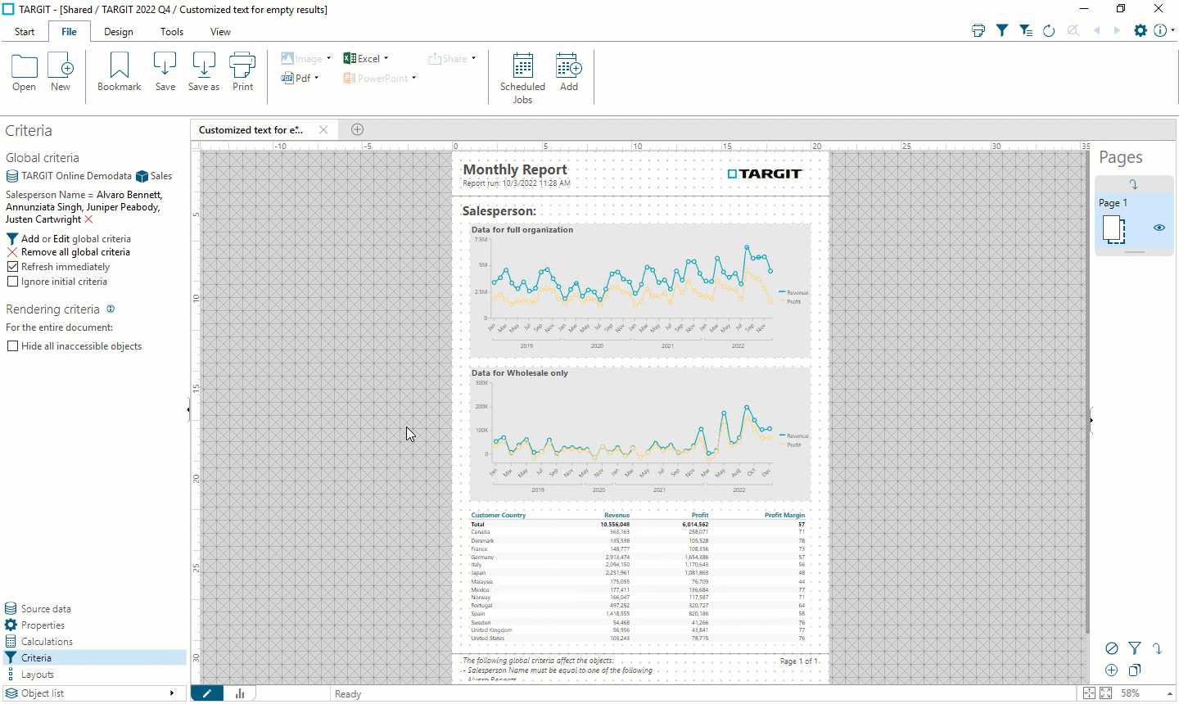The width and height of the screenshot is (1179, 704).
Task: Expand the Pdf export dropdown
Action: click(317, 78)
